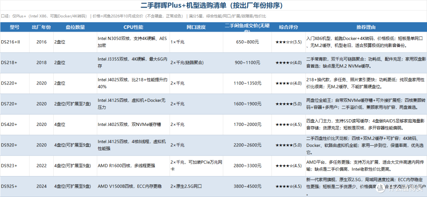Click the price cell 1700~2000元

click(247, 125)
